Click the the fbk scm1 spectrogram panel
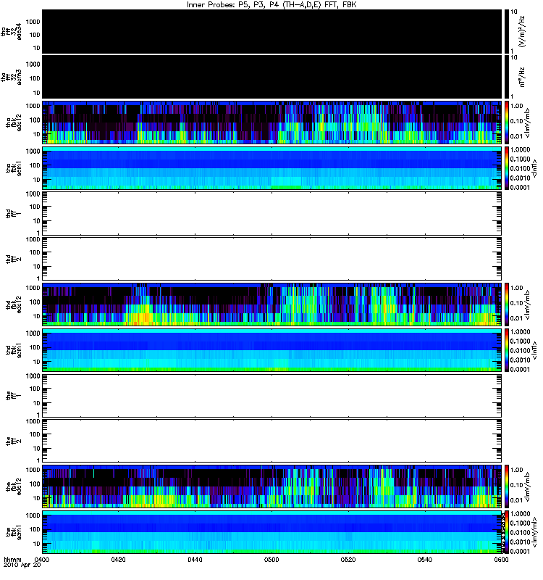 (271, 532)
